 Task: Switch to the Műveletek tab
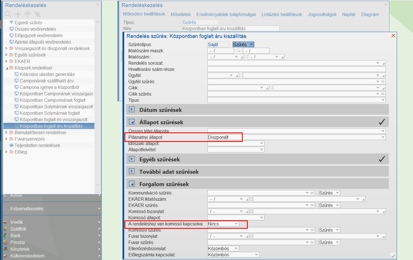pos(181,14)
